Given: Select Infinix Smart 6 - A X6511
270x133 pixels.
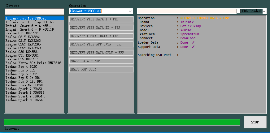Looking at the screenshot, I should coord(35,26).
